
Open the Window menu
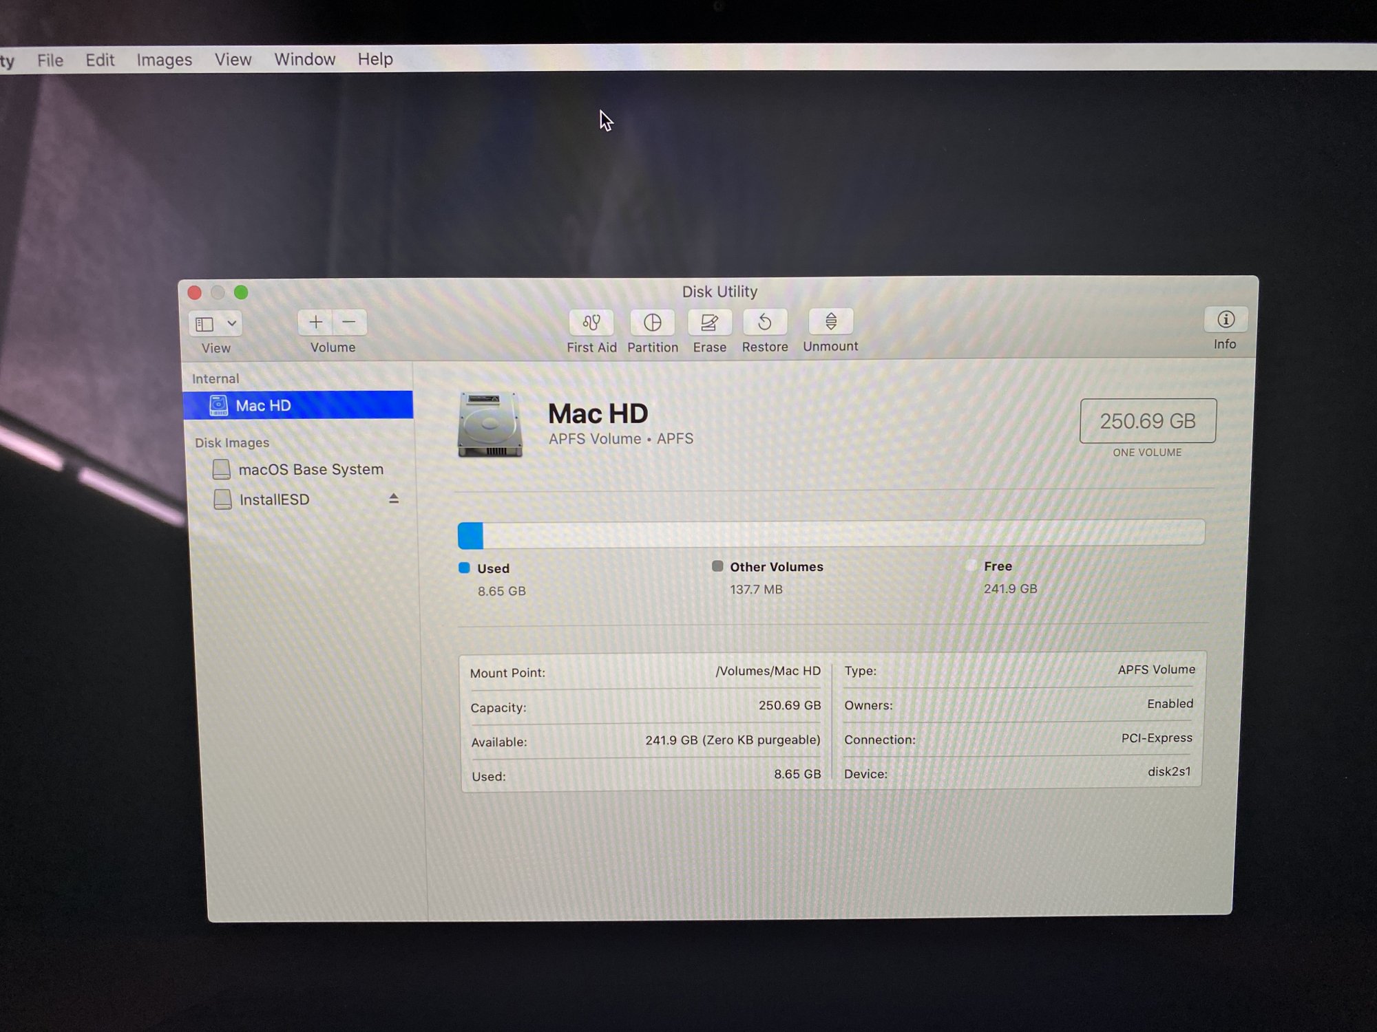pos(304,59)
